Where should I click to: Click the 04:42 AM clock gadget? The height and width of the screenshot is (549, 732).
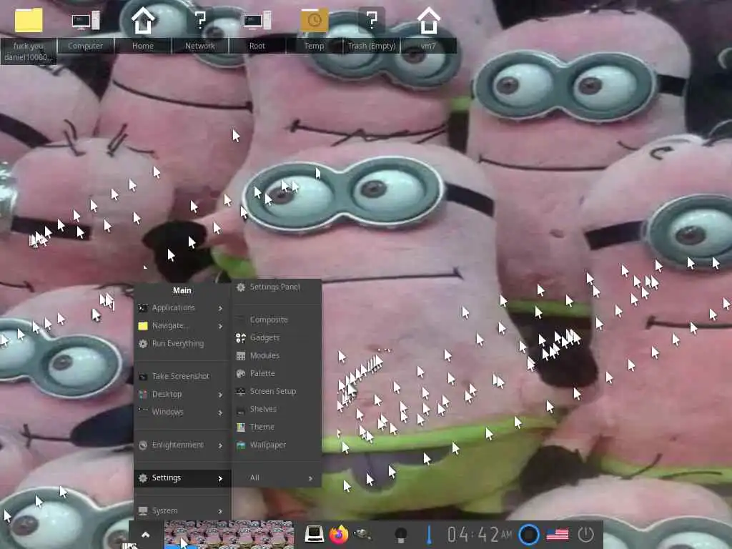click(x=480, y=534)
